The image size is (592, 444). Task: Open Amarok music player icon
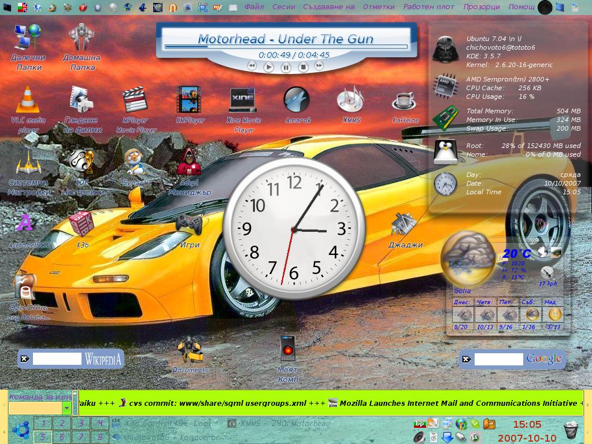[x=297, y=100]
